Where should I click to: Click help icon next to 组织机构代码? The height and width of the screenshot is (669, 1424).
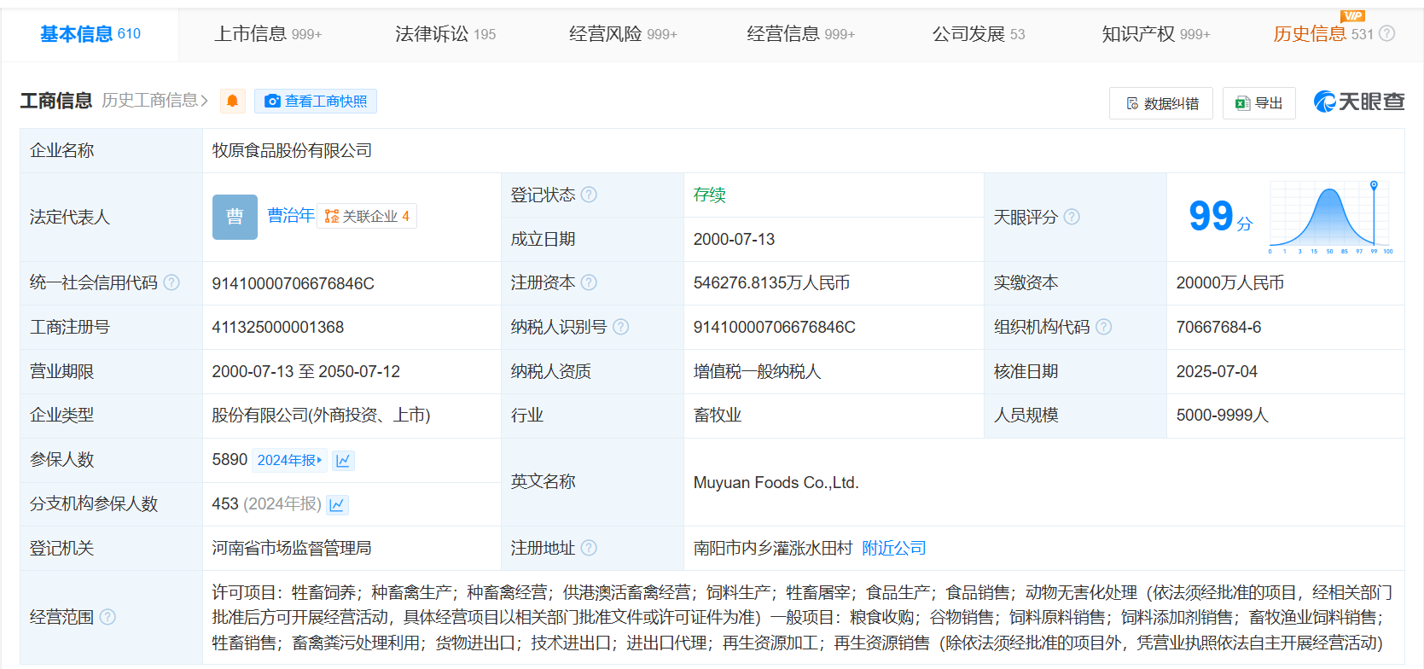(1104, 327)
